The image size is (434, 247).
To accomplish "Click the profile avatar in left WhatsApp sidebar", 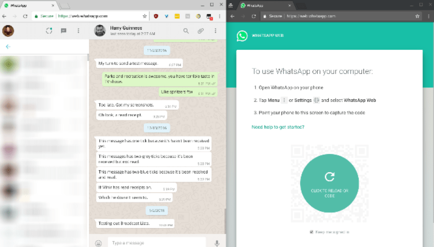I will pyautogui.click(x=8, y=31).
